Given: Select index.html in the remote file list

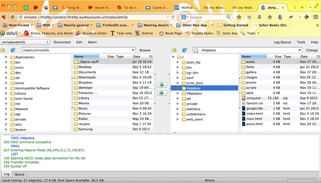Looking at the screenshot, I should click(254, 113).
